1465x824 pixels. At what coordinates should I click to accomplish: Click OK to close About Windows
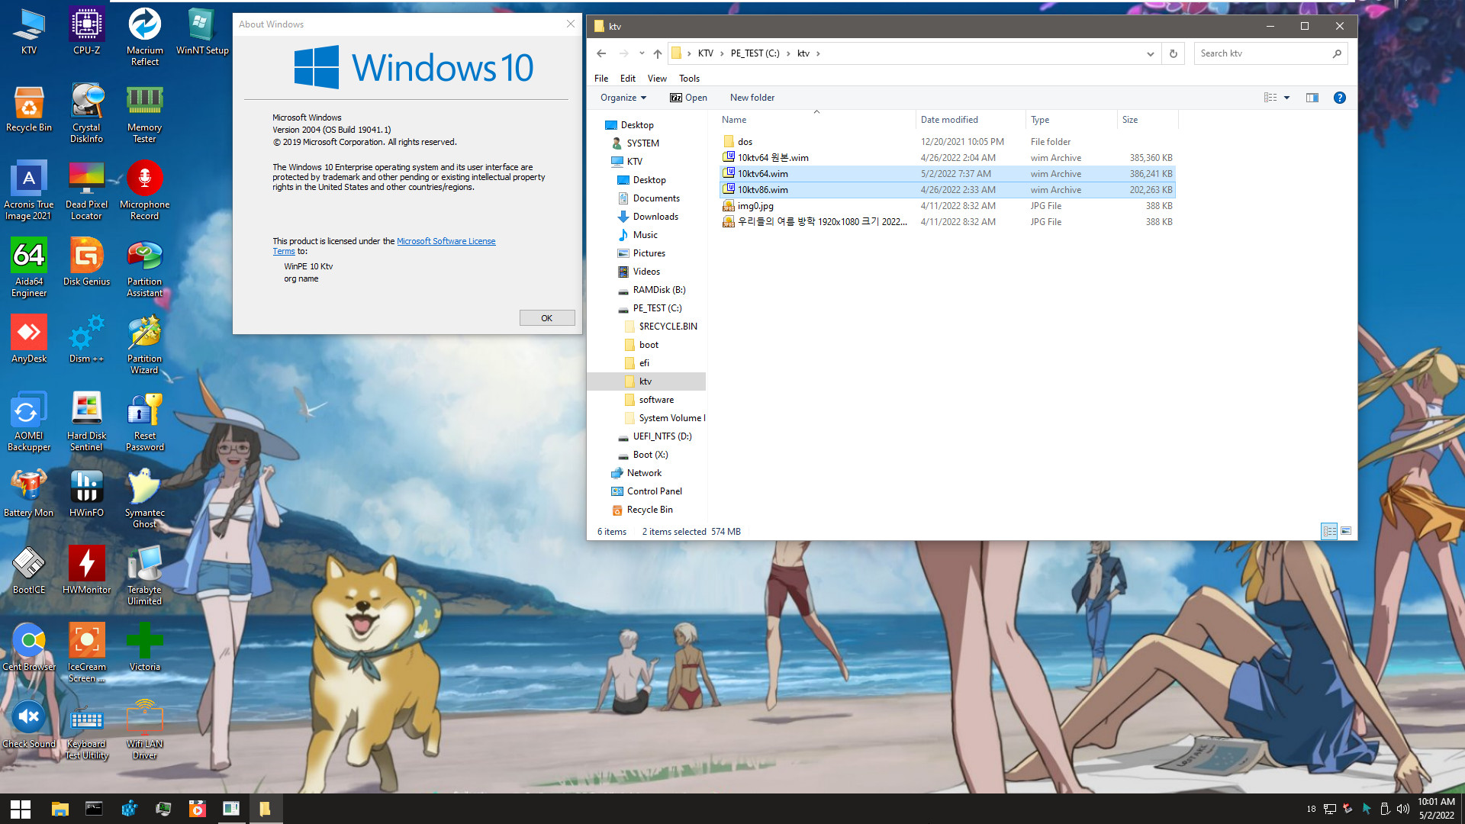[x=546, y=318]
